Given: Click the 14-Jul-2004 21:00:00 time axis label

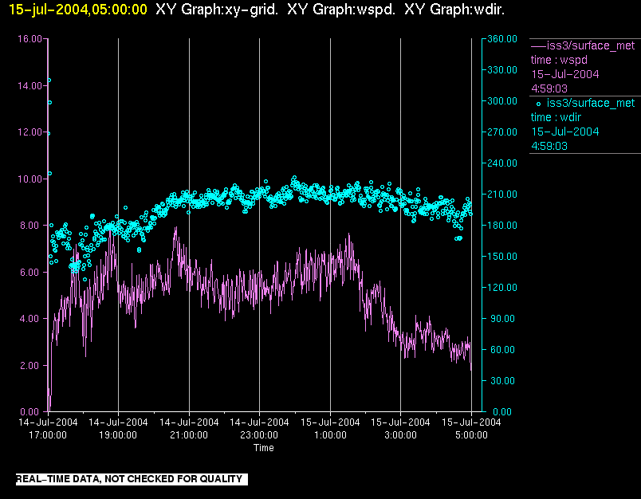Looking at the screenshot, I should [189, 428].
